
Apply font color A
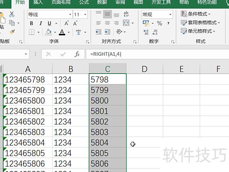pyautogui.click(x=62, y=32)
